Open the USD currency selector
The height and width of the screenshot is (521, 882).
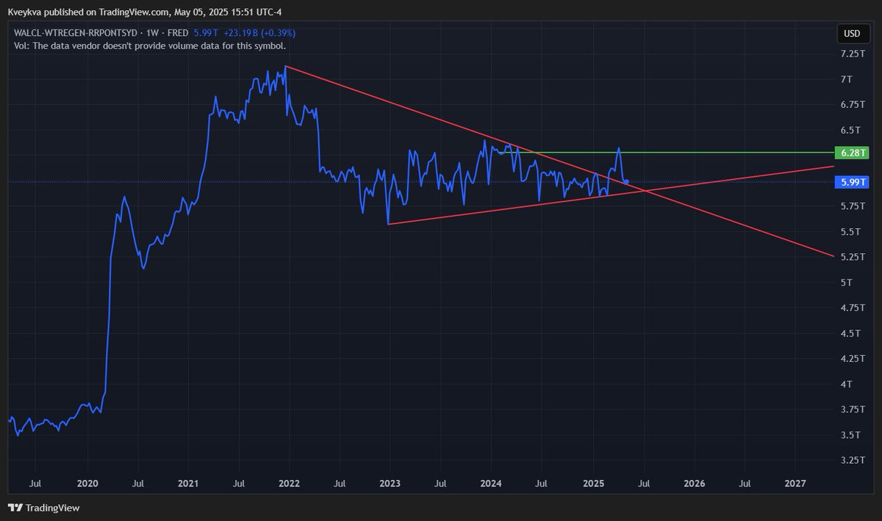point(853,33)
